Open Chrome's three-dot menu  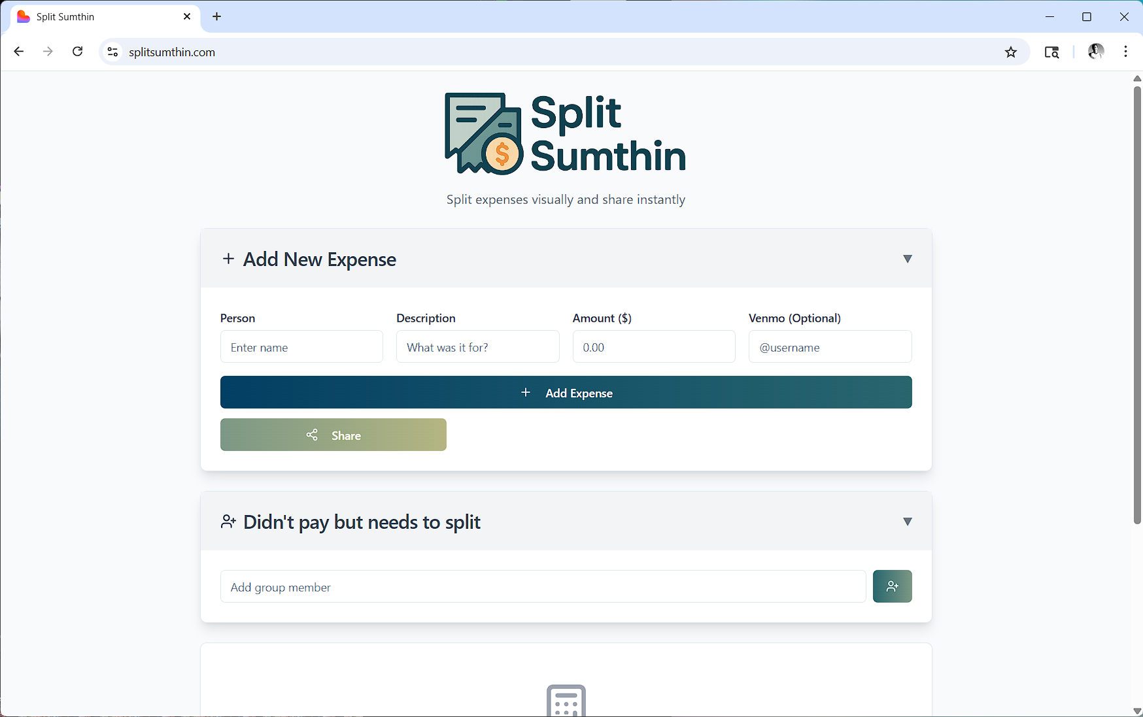[1125, 52]
